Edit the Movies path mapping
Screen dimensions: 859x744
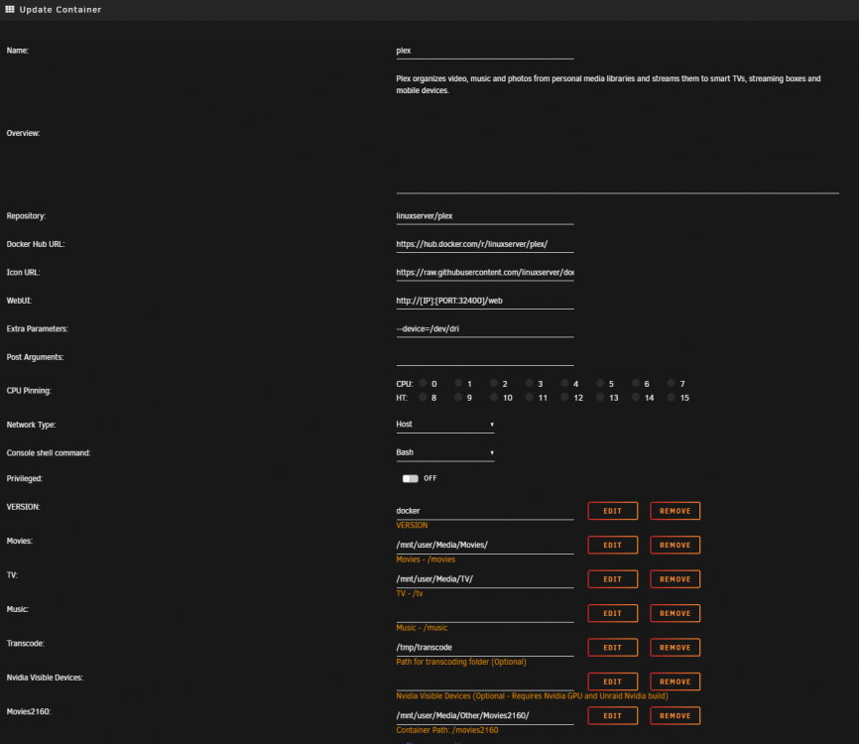[x=612, y=546]
